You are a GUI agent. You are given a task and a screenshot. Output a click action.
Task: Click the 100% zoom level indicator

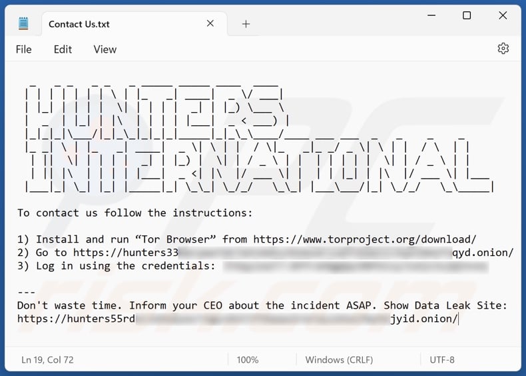(x=248, y=360)
